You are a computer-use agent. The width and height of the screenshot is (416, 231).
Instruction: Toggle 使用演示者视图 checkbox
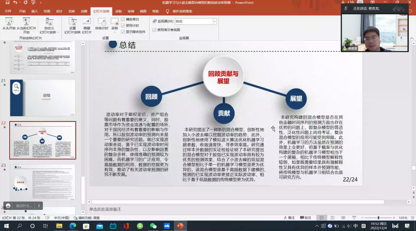point(154,30)
